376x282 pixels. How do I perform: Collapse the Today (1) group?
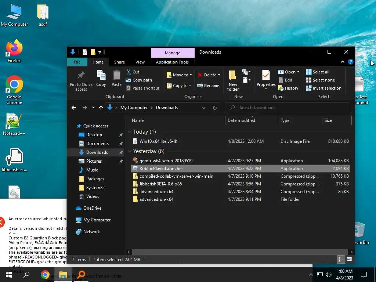(x=130, y=132)
